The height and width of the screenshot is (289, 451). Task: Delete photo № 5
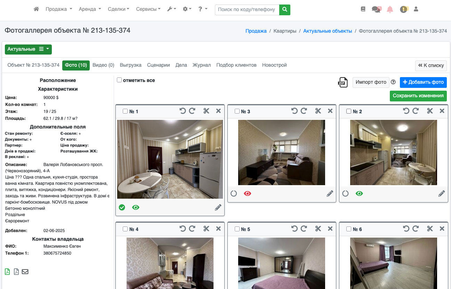tap(330, 229)
